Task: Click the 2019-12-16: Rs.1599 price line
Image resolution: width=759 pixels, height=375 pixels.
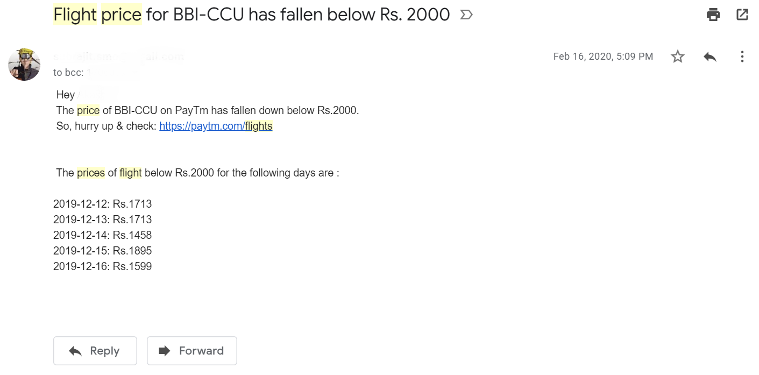Action: [x=103, y=266]
